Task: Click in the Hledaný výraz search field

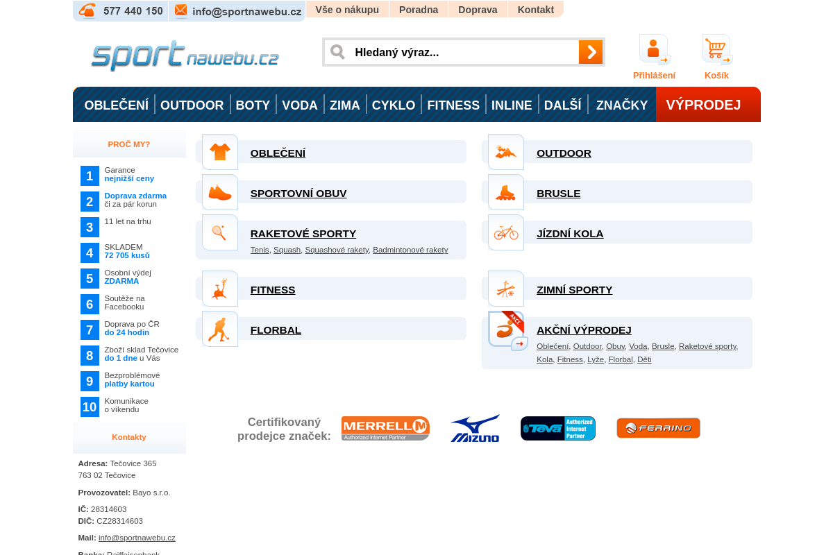Action: click(x=462, y=53)
